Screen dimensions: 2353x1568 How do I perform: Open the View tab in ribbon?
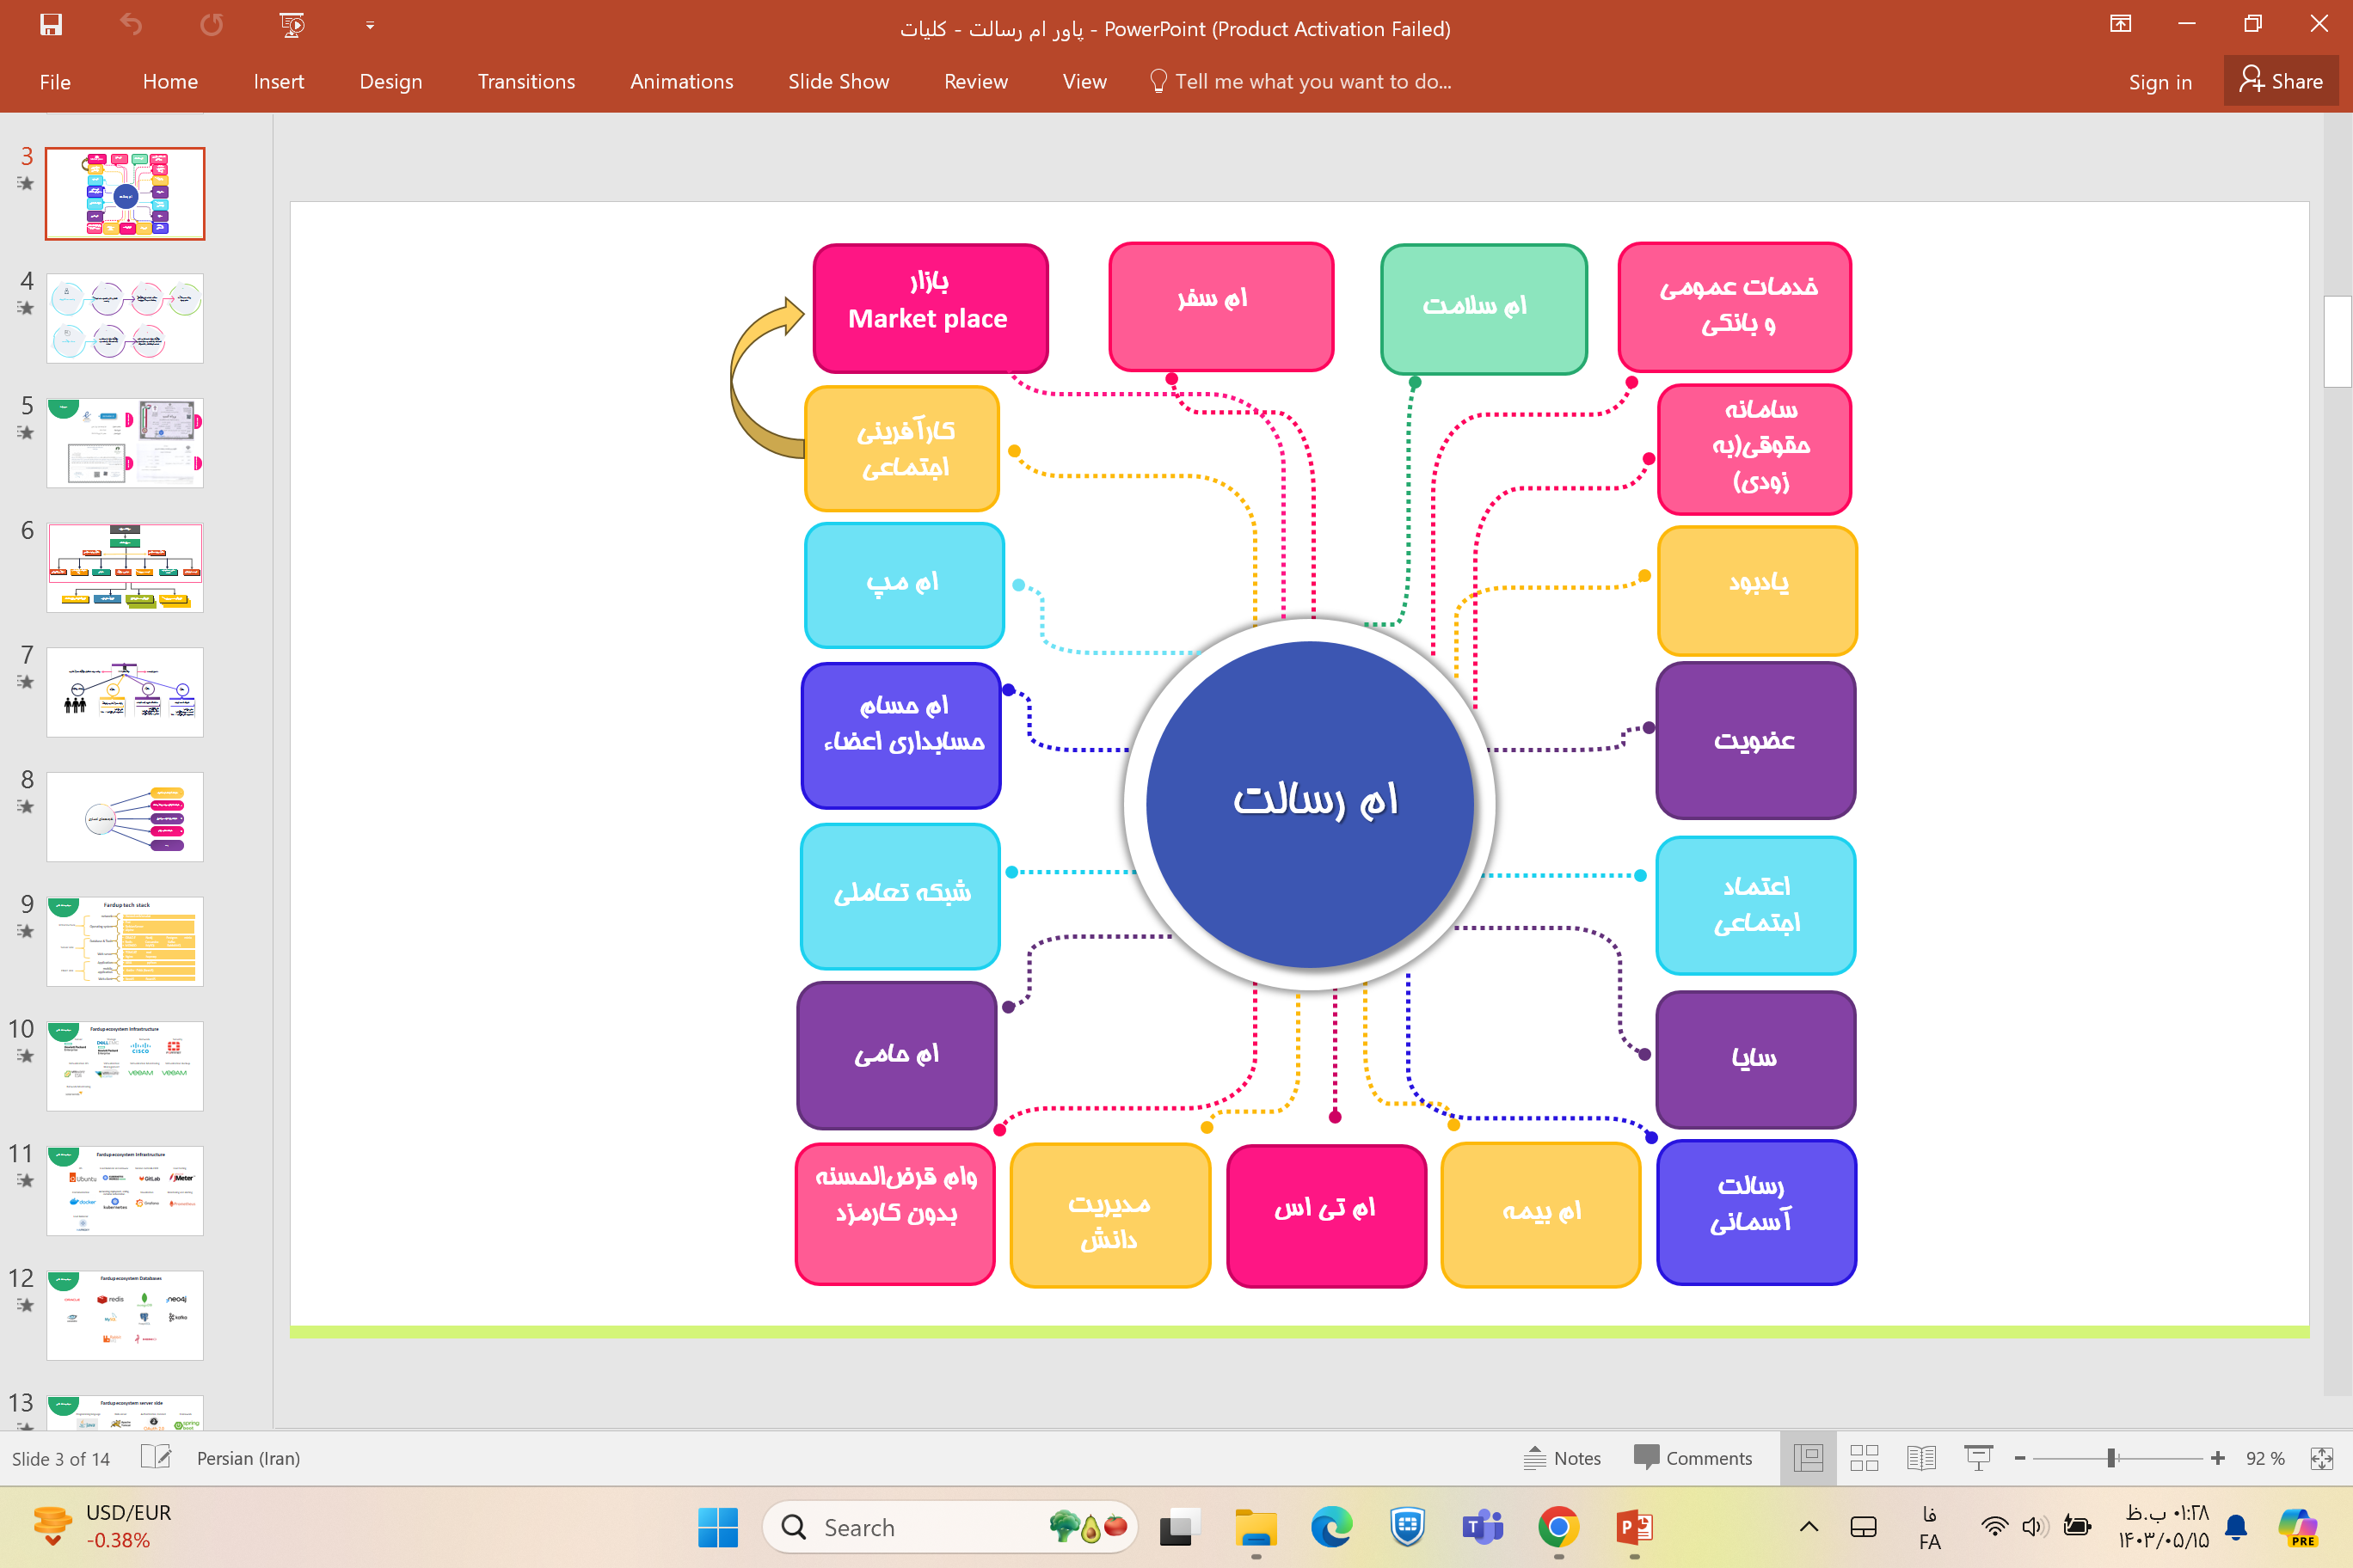point(1084,81)
